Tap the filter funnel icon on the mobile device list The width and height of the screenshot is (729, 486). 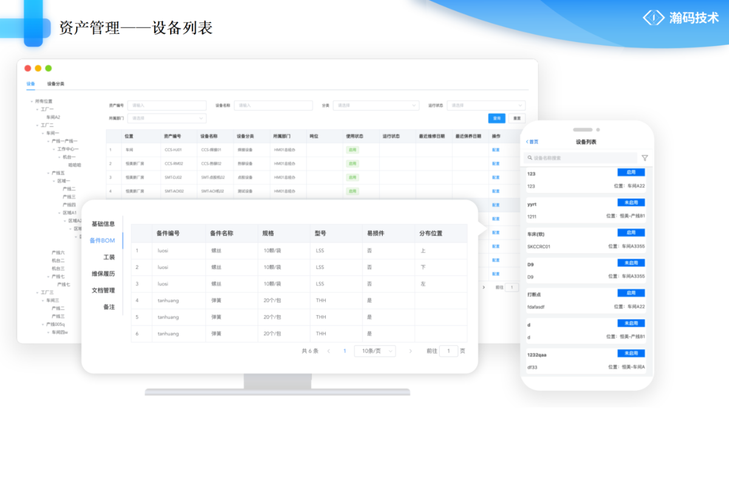[x=644, y=158]
